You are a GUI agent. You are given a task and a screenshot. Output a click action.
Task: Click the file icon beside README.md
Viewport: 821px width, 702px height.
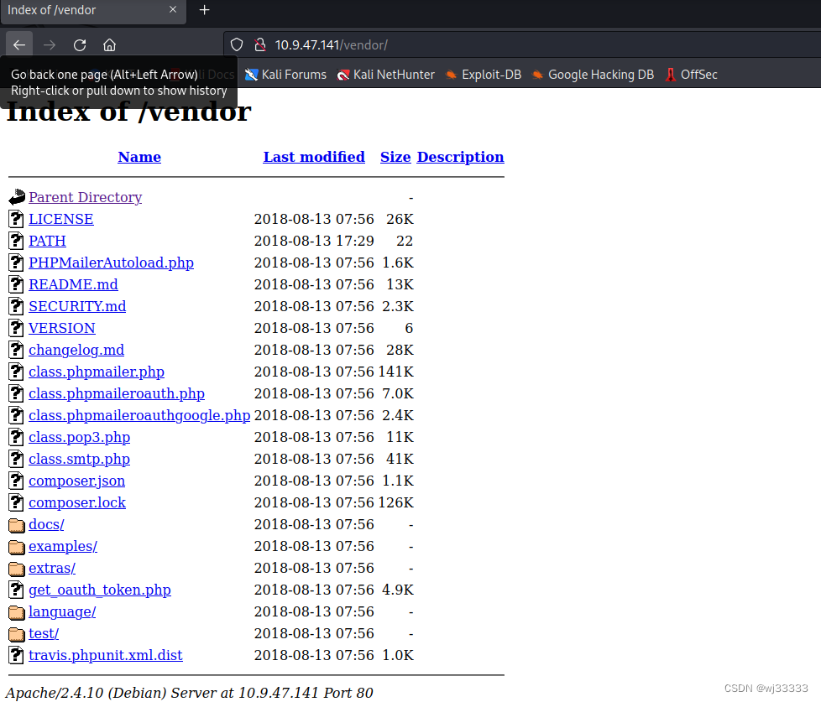click(x=16, y=284)
